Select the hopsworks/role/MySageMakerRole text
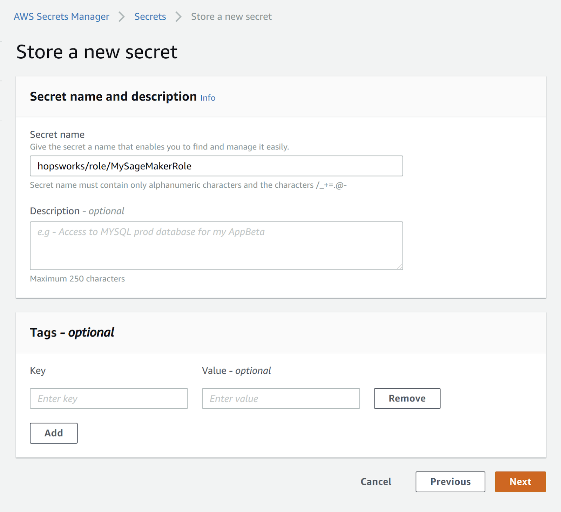This screenshot has width=561, height=512. [114, 166]
